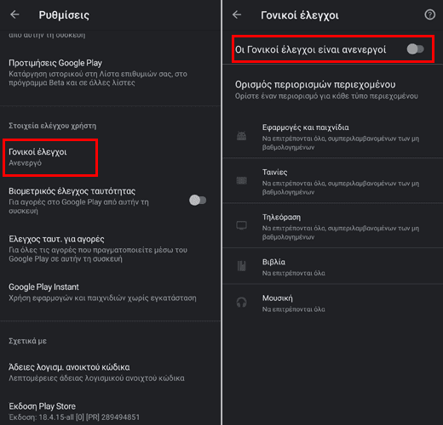Go back from the Ρυθμίσεις screen
The height and width of the screenshot is (425, 443).
pyautogui.click(x=14, y=14)
